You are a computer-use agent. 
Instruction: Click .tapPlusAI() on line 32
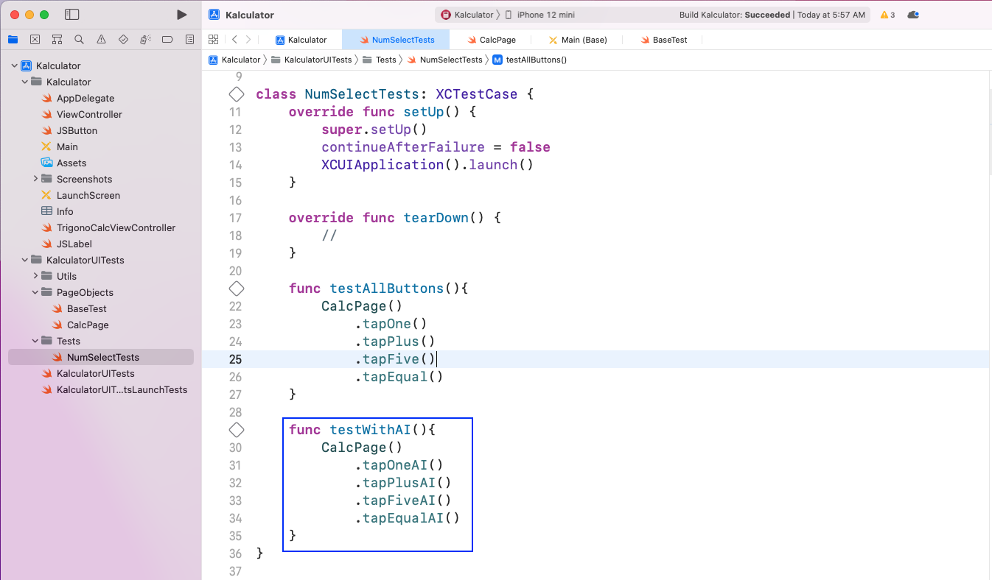tap(403, 483)
